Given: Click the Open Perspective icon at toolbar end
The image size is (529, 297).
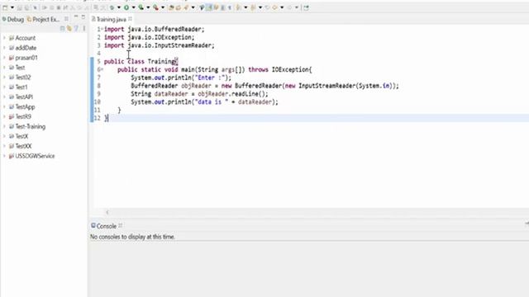Looking at the screenshot, I should click(306, 7).
